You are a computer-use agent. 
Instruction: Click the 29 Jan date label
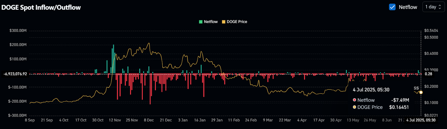point(217,120)
